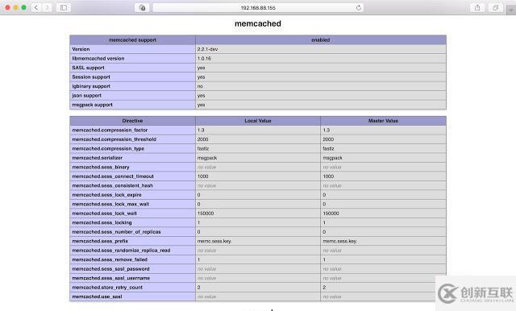Select the memcached.sess_lock_wait local value 150000

click(206, 214)
